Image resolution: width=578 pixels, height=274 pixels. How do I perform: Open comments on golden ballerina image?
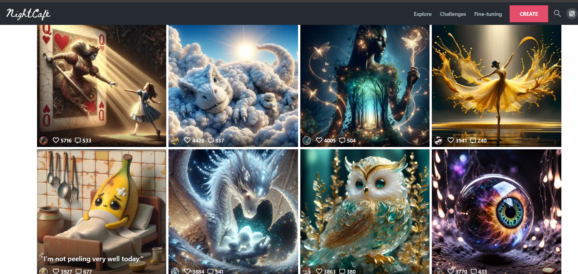point(473,140)
